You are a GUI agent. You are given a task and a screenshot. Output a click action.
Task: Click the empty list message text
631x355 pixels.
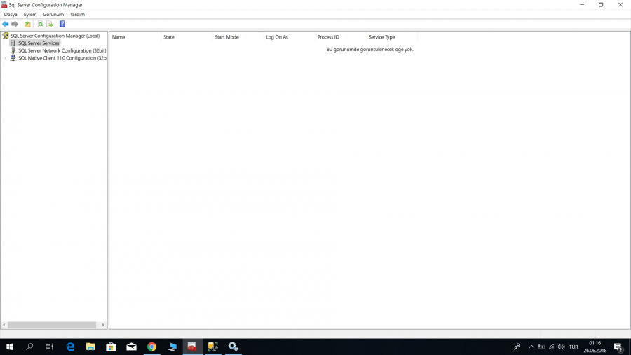(x=369, y=50)
